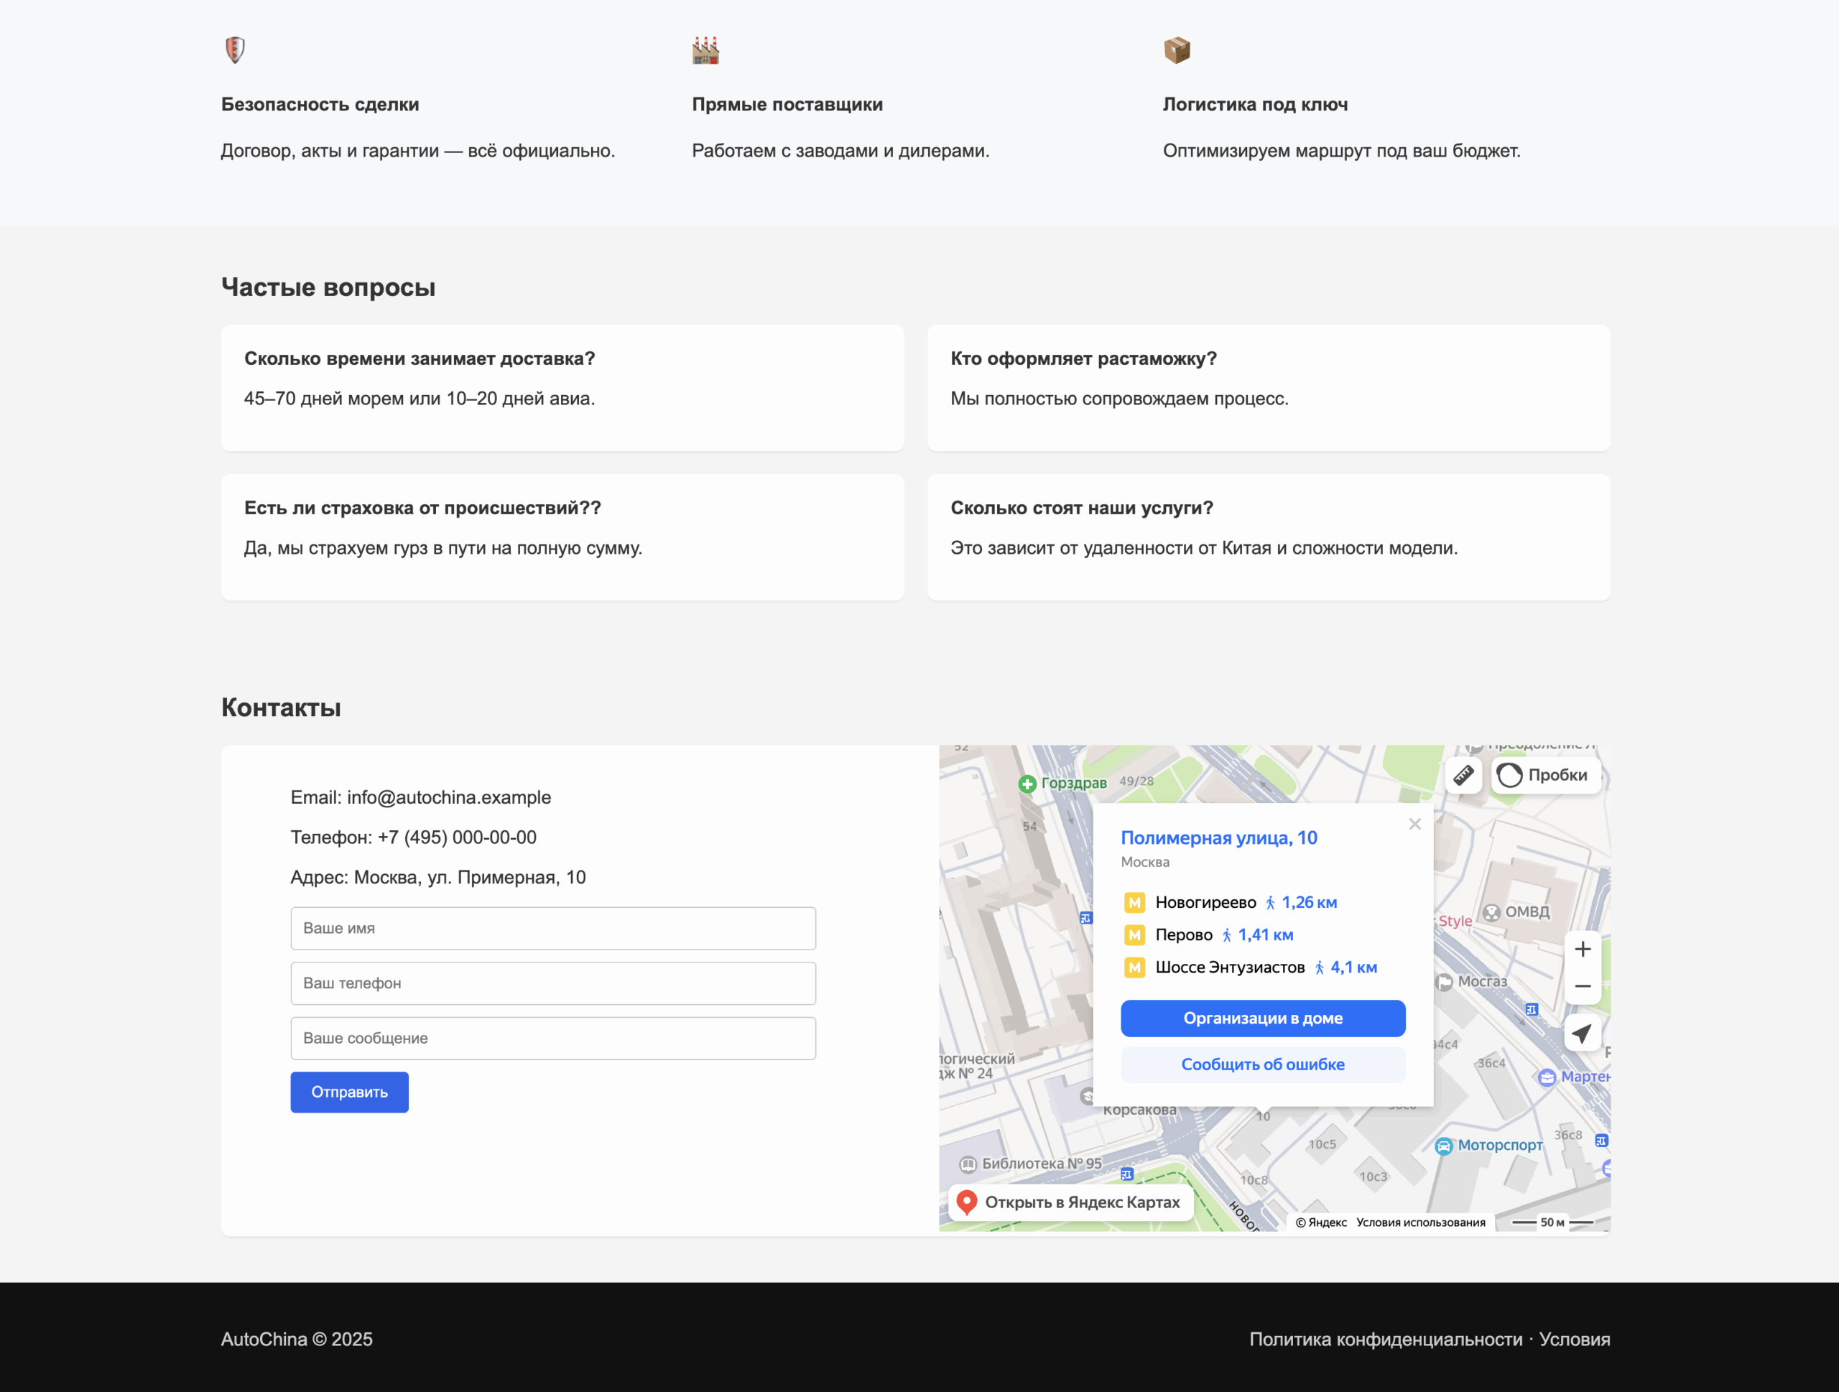Viewport: 1839px width, 1392px height.
Task: Click «Сообщить об ошибке» in the popup
Action: (1262, 1064)
